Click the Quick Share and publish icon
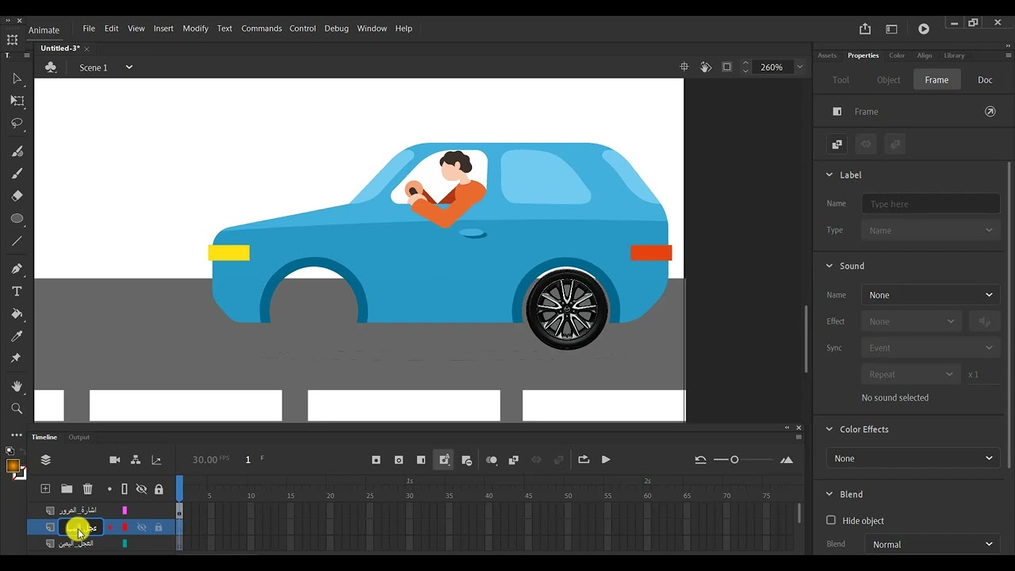This screenshot has width=1015, height=571. (x=865, y=29)
